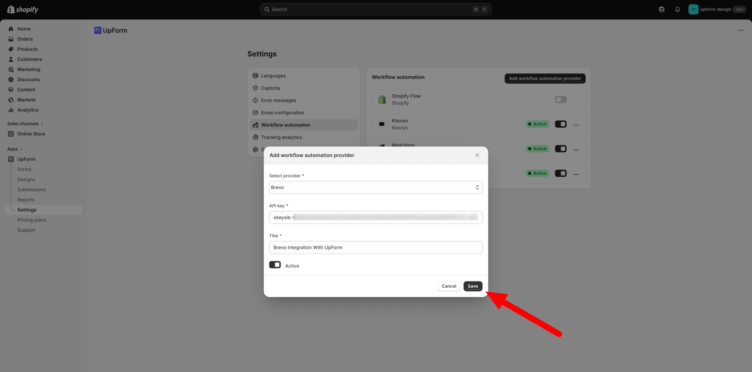Disable the Klaviyo toggle
The image size is (752, 372).
click(561, 124)
